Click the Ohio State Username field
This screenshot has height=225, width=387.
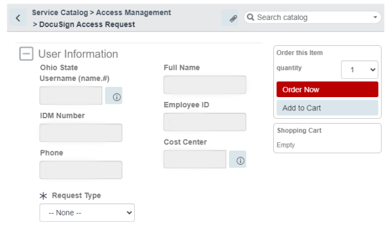pyautogui.click(x=71, y=95)
